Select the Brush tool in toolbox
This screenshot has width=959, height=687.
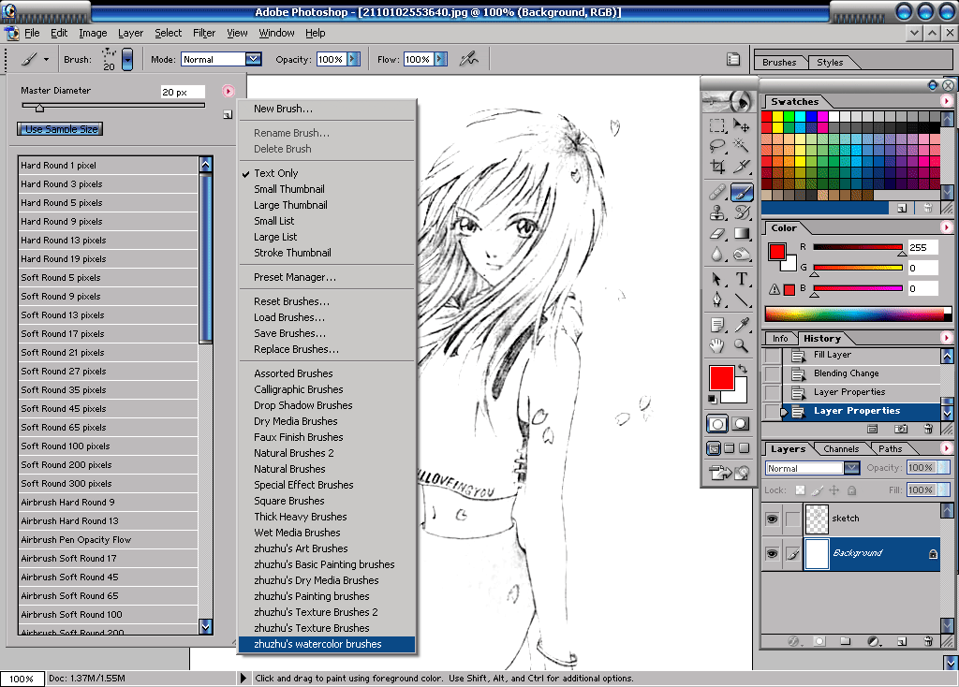click(742, 193)
